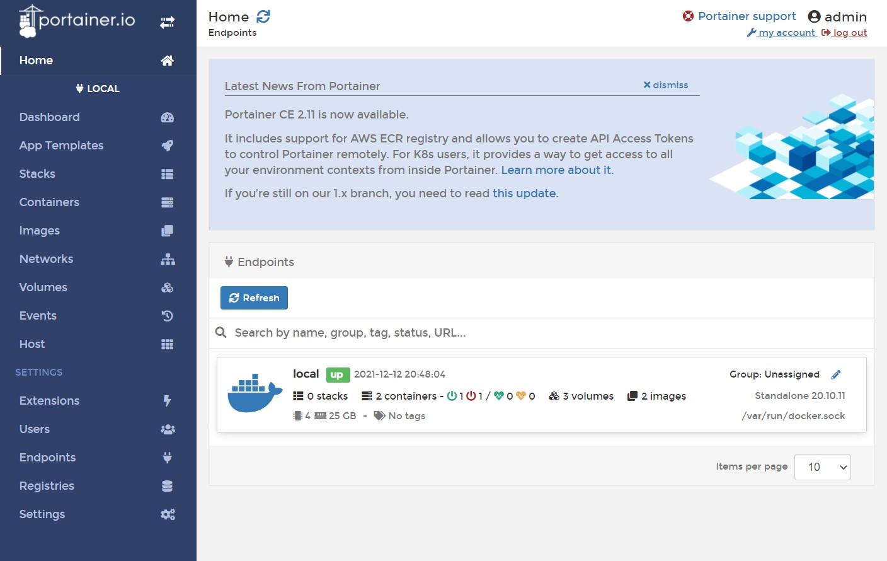Click the Home house icon in sidebar
This screenshot has height=561, width=887.
167,61
